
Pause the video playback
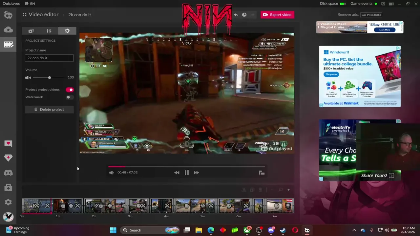coord(187,173)
